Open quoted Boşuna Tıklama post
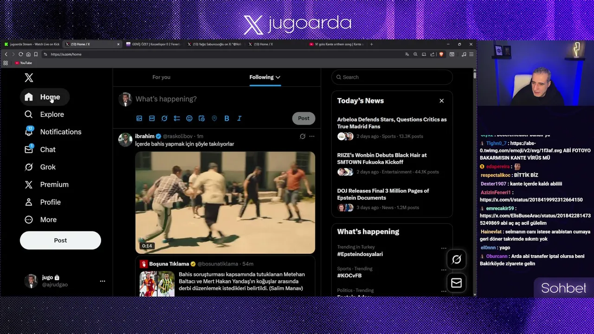Image resolution: width=594 pixels, height=334 pixels. tap(225, 277)
